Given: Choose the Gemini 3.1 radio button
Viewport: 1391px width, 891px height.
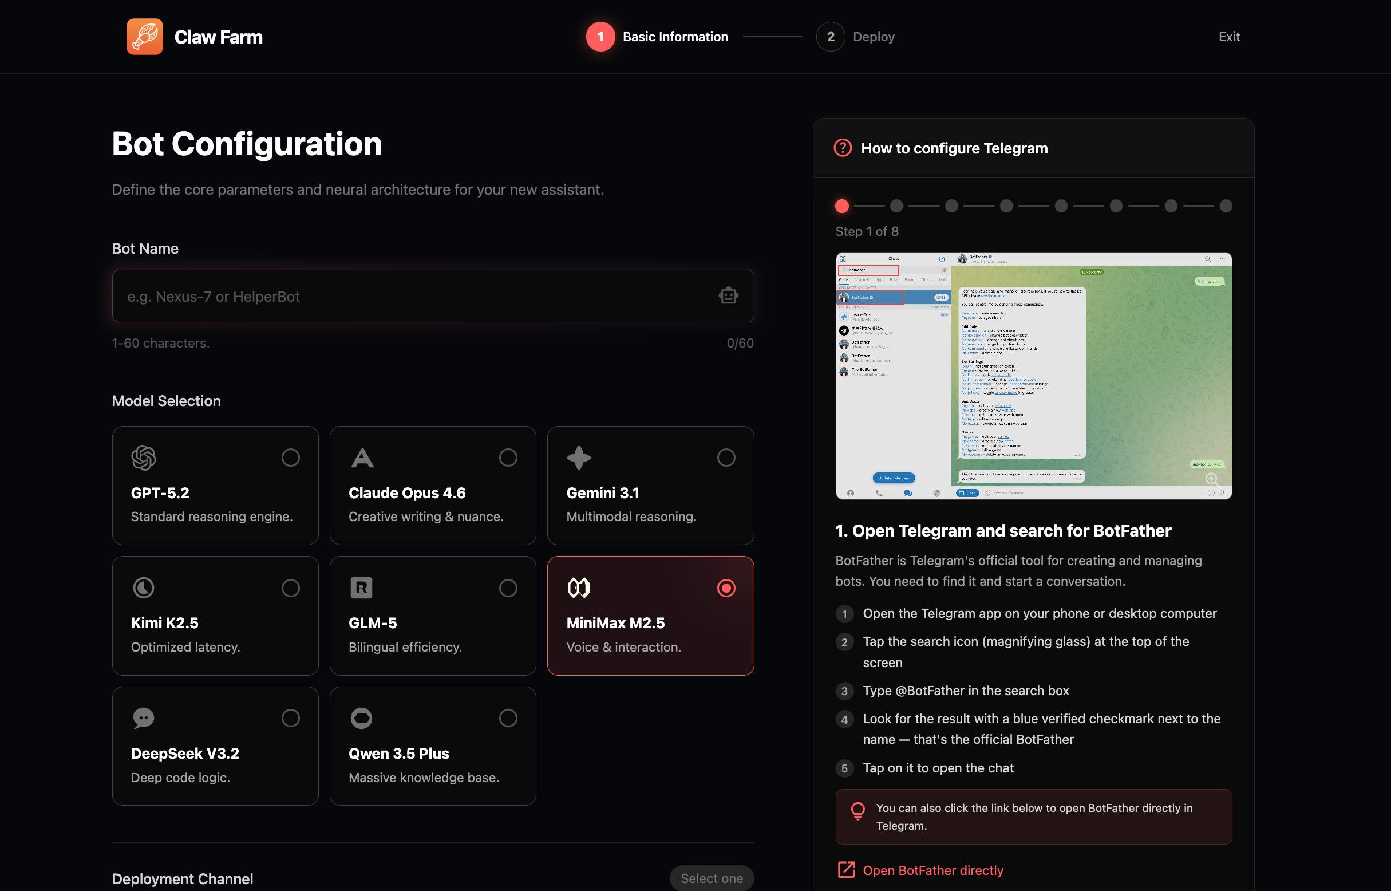Looking at the screenshot, I should point(726,458).
